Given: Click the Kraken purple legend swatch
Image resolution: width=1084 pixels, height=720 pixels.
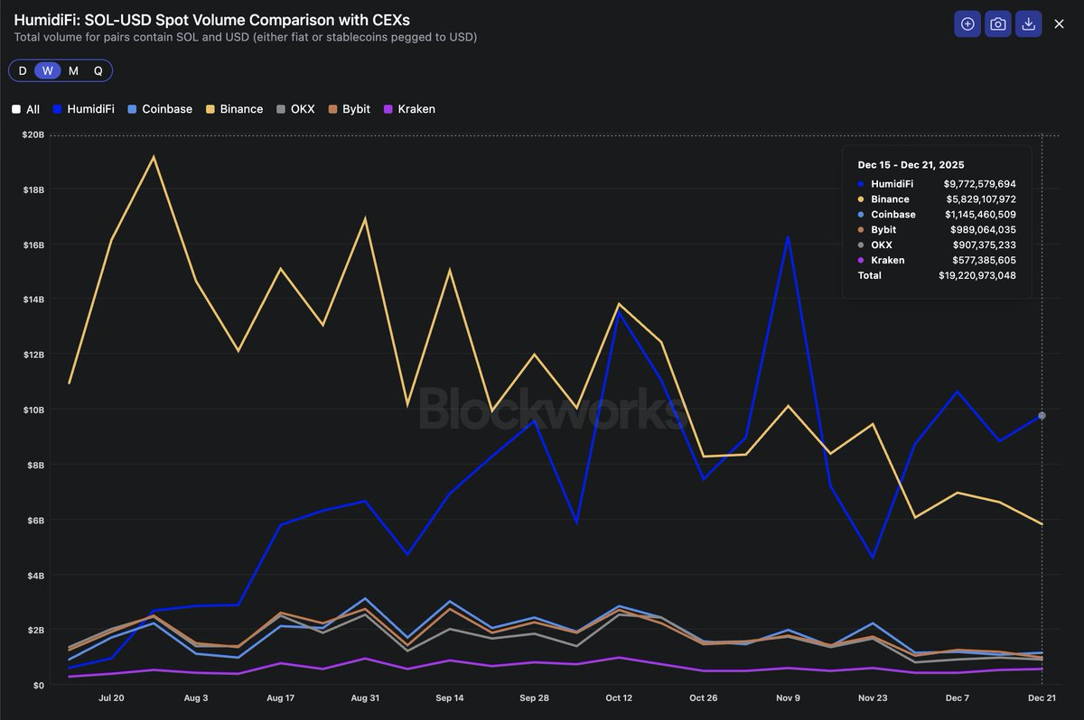Looking at the screenshot, I should pos(389,109).
